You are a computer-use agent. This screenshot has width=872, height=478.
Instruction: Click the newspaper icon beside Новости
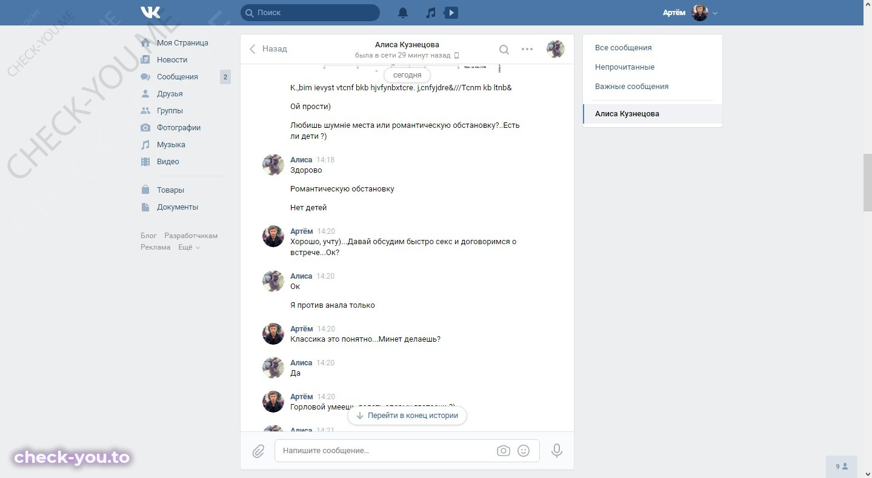pos(145,60)
